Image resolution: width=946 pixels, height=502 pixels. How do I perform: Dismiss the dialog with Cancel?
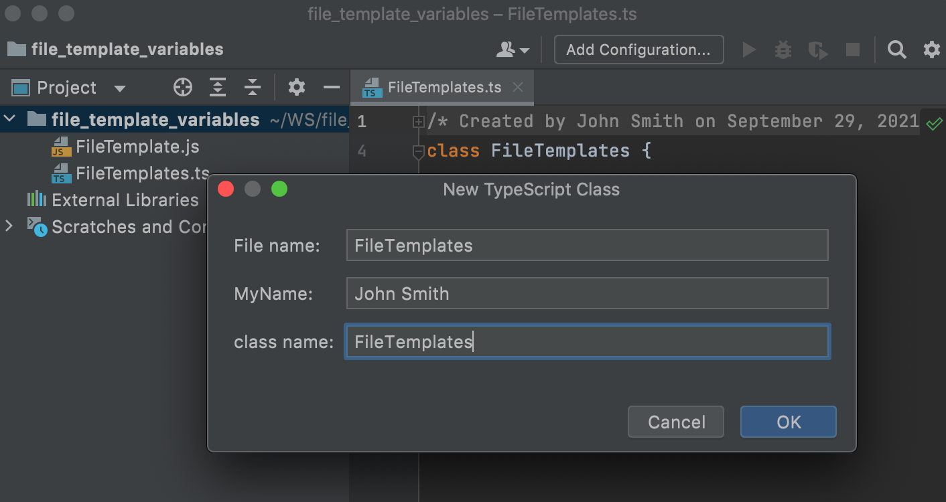click(675, 422)
